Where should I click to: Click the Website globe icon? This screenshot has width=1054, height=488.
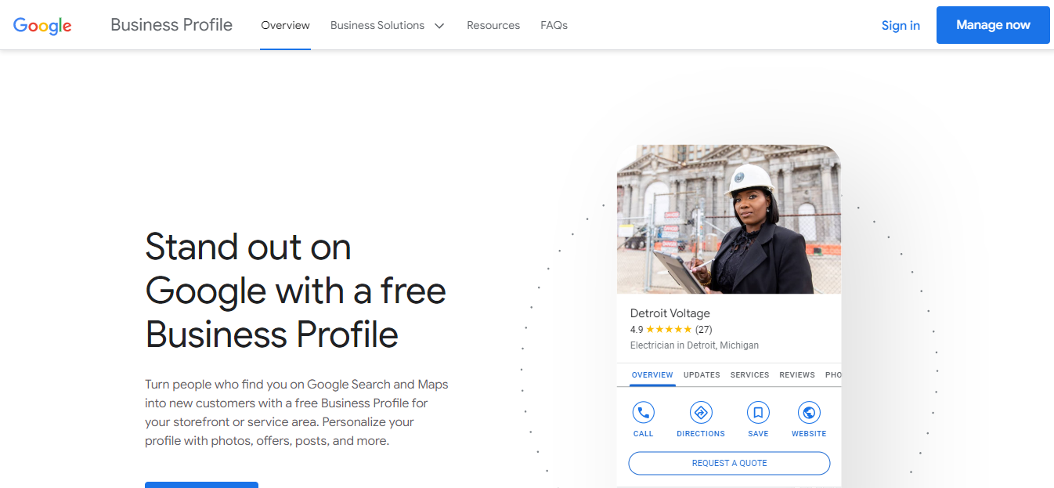click(809, 412)
